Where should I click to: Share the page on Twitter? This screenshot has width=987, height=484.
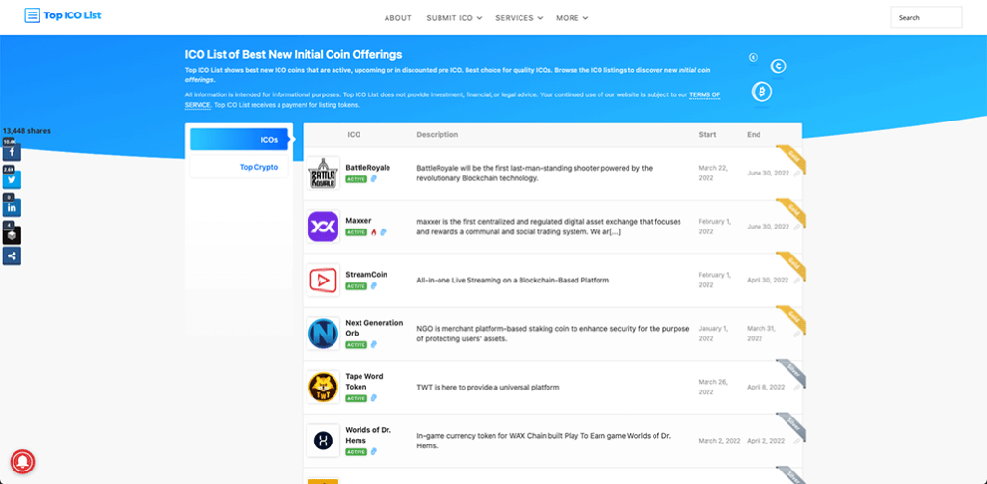coord(11,179)
